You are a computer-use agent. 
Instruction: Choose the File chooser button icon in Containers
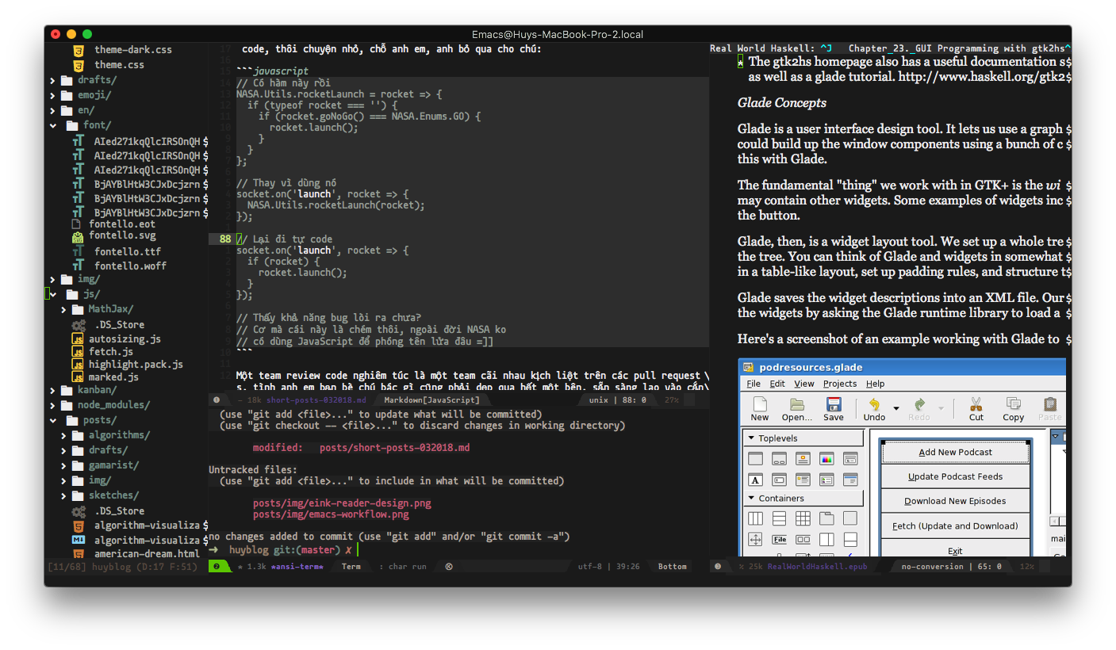click(780, 540)
